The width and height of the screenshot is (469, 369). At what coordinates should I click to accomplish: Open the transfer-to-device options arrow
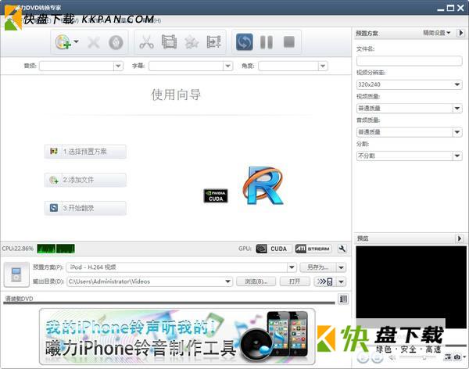tap(342, 281)
